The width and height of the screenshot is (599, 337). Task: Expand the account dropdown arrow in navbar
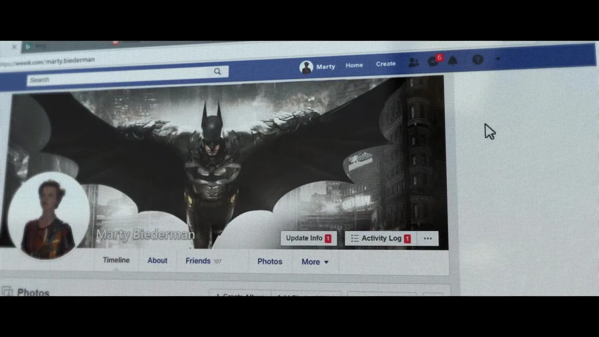coord(498,59)
